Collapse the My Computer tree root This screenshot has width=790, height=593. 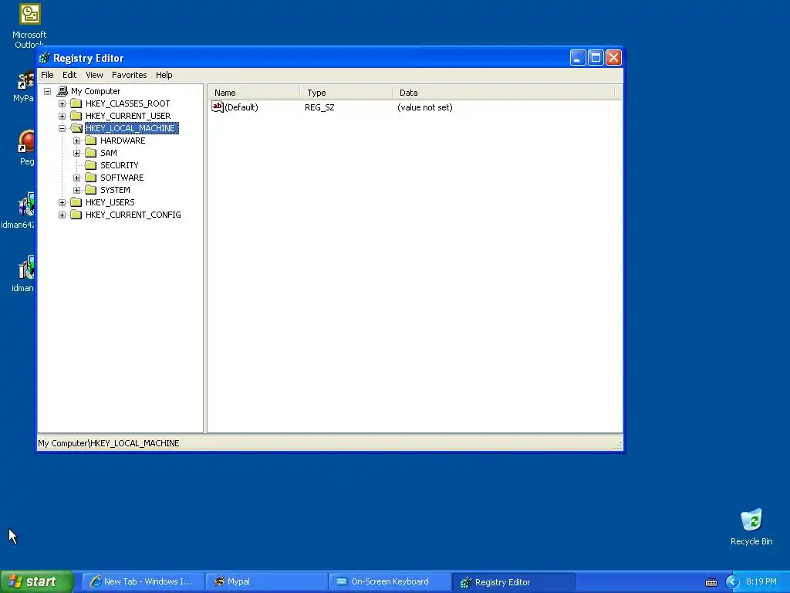[x=47, y=91]
